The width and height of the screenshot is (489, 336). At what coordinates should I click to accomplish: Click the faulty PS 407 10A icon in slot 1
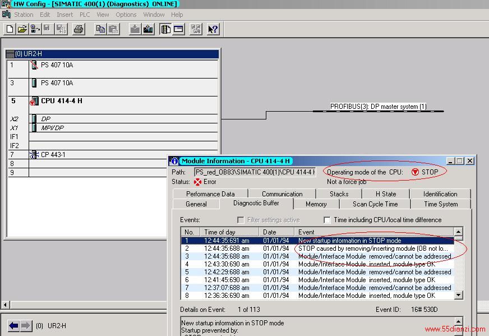[34, 65]
